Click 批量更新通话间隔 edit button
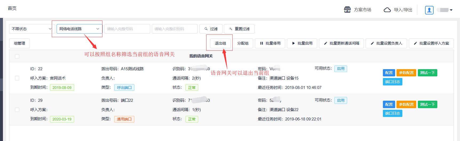This screenshot has height=141, width=460. 341,43
